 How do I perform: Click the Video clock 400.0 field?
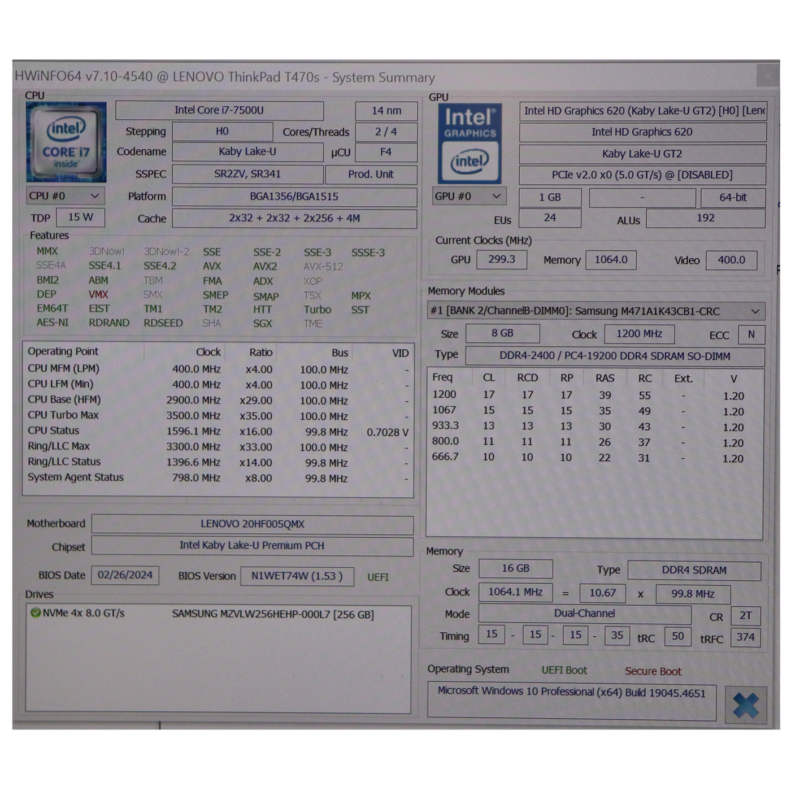pyautogui.click(x=731, y=260)
